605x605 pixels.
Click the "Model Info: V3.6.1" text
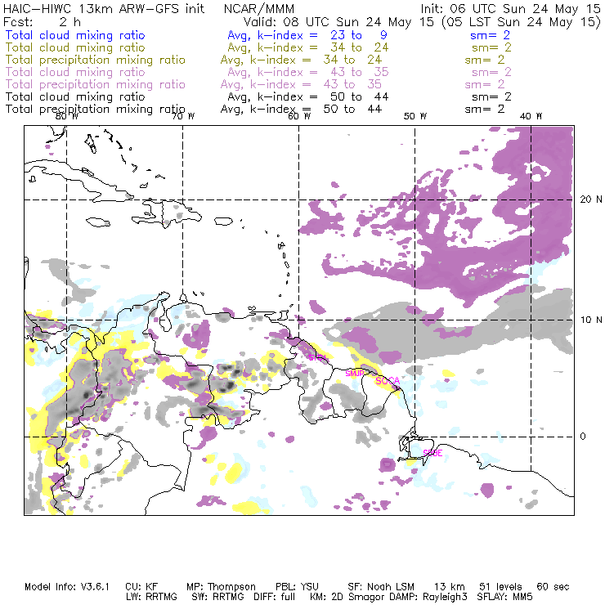pos(67,587)
